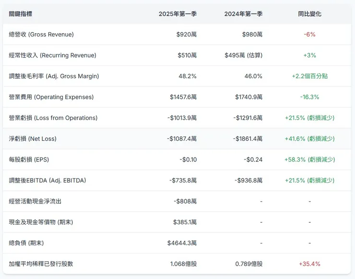This screenshot has width=355, height=279.
Task: Select the 現金及現金等價物 (期末) label
Action: pos(41,222)
